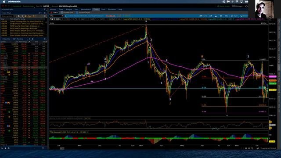
Task: Select the Product Depth subtab
Action: (83, 13)
